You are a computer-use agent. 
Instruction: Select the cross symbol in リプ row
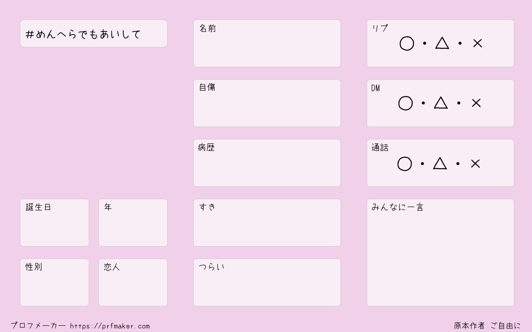click(x=477, y=43)
